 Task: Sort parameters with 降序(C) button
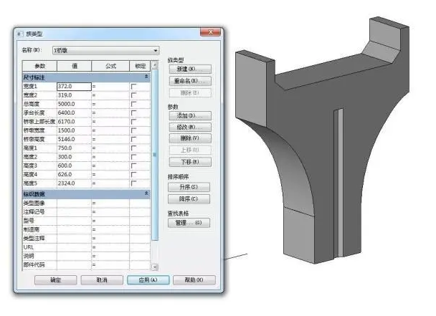click(x=189, y=199)
